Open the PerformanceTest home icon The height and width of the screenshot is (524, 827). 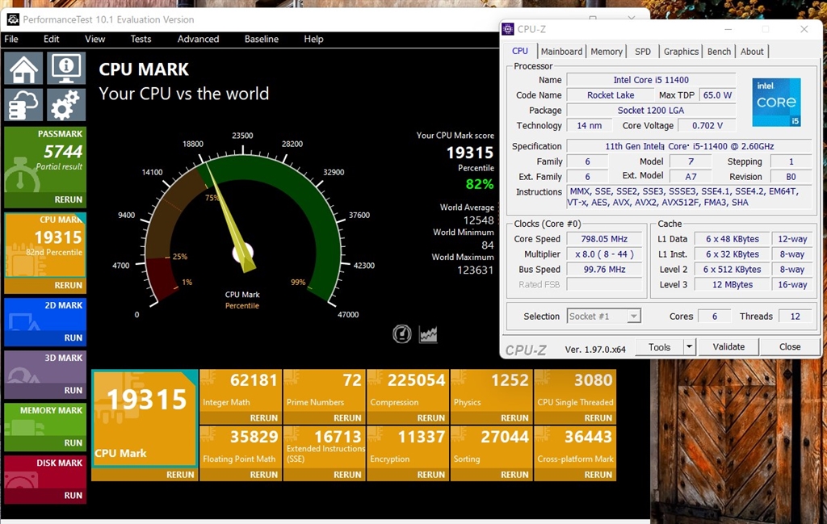tap(23, 68)
